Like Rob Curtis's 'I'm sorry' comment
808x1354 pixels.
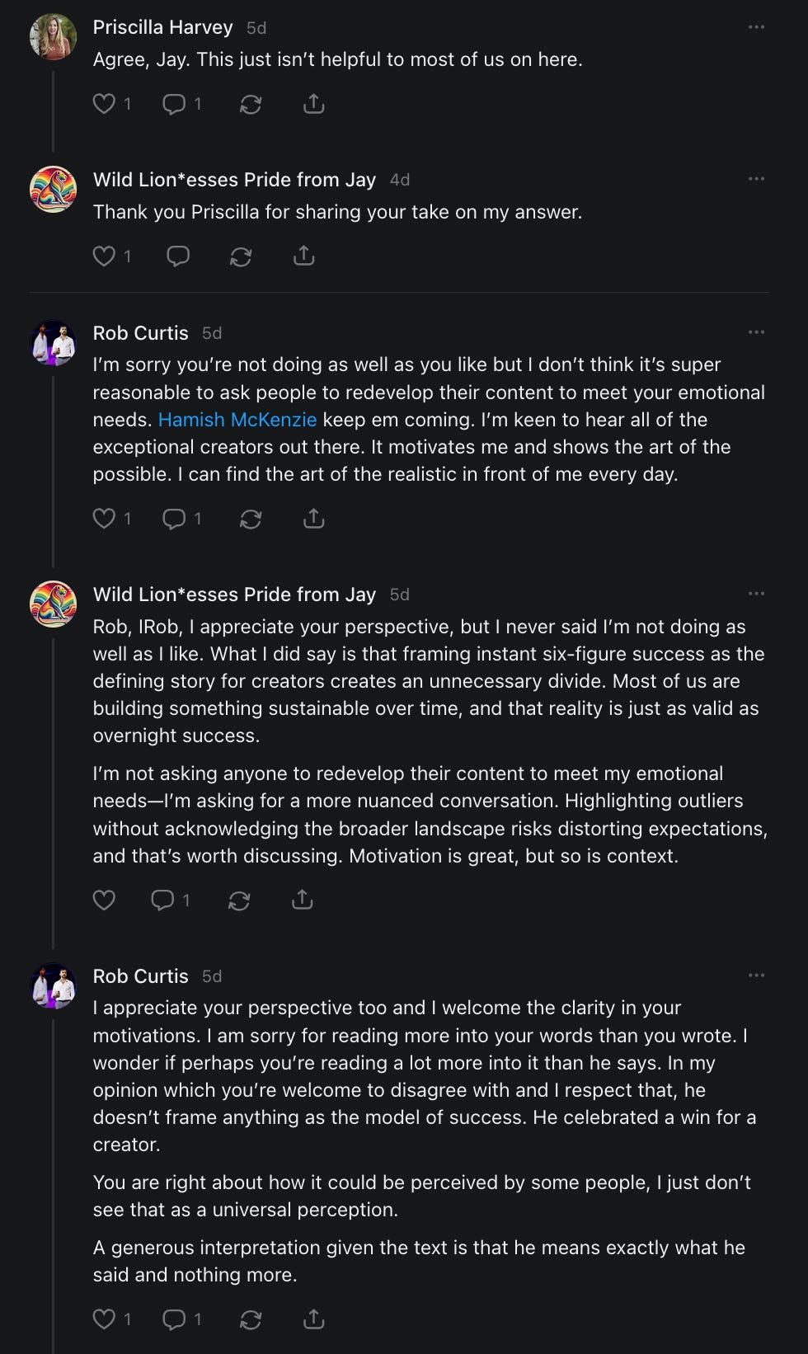click(104, 519)
